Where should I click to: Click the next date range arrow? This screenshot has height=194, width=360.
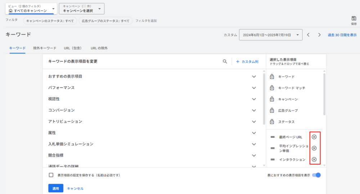point(319,35)
